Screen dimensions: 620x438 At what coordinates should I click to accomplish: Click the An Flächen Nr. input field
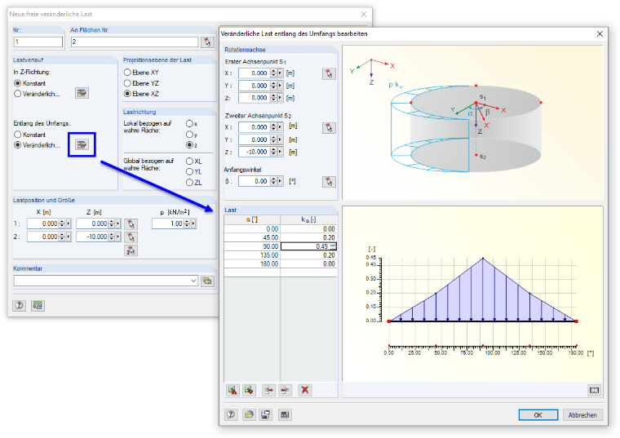click(x=135, y=42)
